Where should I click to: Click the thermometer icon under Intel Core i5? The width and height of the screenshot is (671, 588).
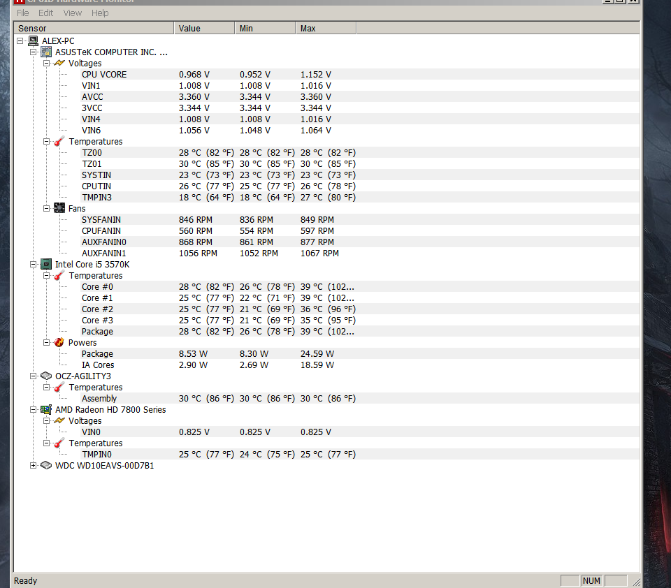coord(59,275)
